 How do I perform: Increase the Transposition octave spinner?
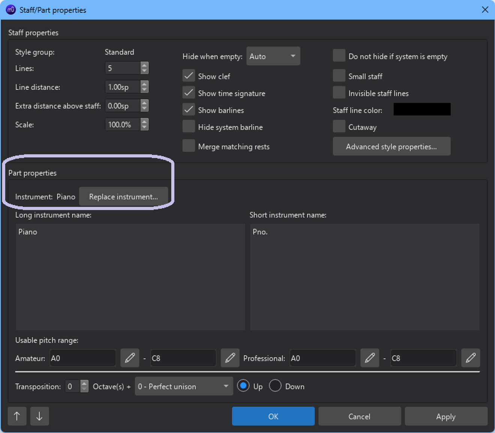tap(84, 383)
